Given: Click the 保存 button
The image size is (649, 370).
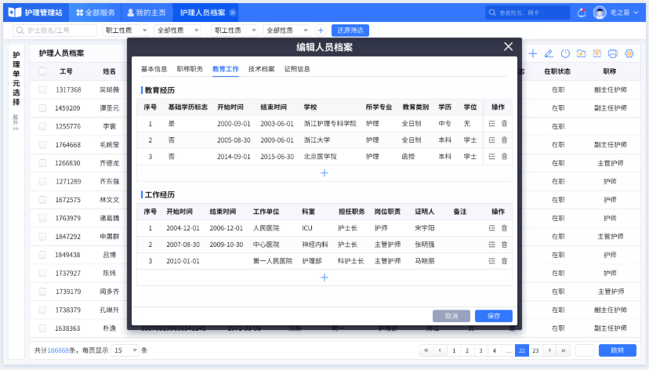Looking at the screenshot, I should tap(494, 316).
